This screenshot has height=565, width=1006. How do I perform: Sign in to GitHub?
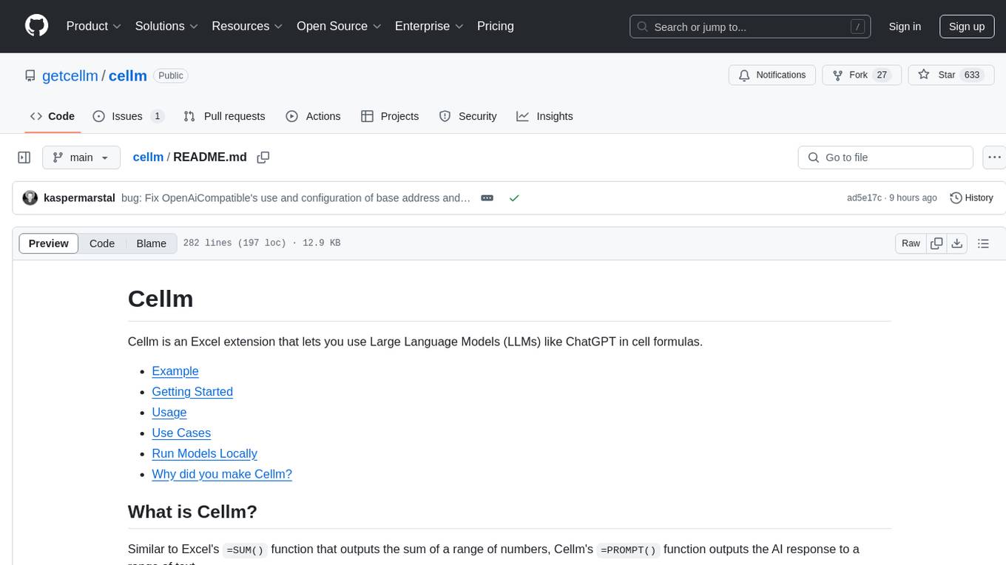coord(905,27)
